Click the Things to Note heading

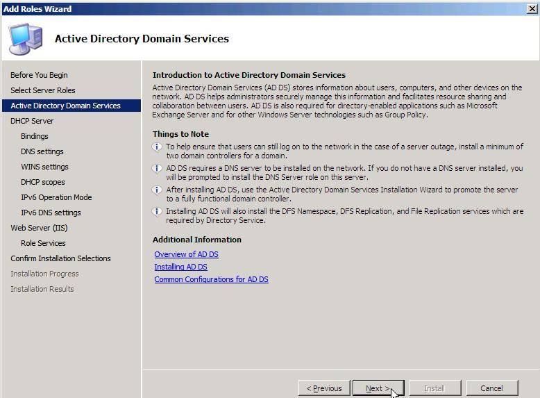(x=180, y=134)
